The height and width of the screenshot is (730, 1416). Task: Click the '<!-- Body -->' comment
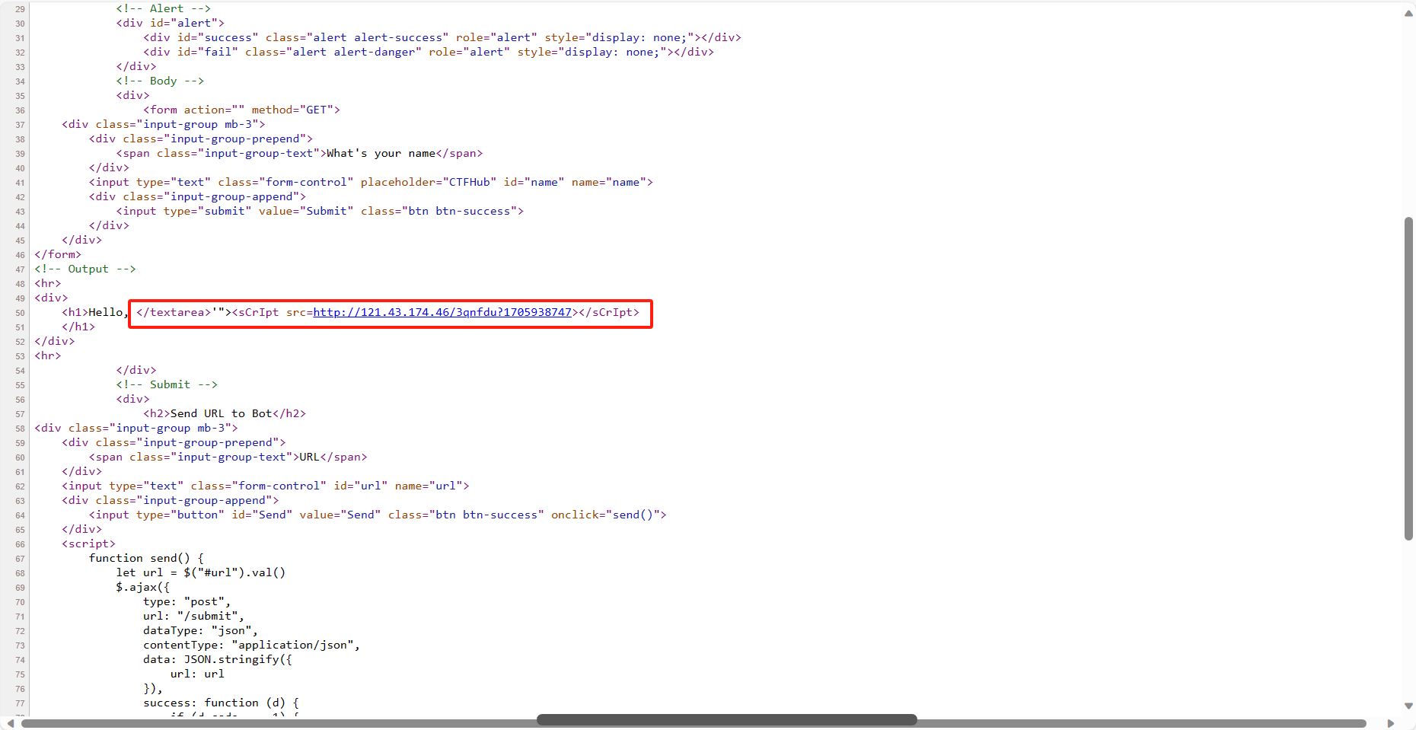[x=160, y=81]
